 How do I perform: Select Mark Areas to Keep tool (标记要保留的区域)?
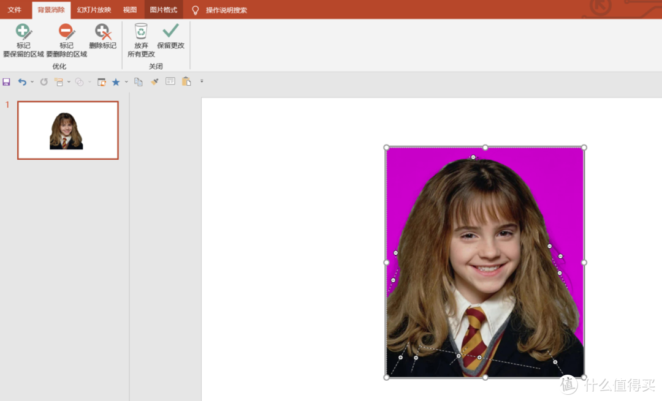[23, 40]
